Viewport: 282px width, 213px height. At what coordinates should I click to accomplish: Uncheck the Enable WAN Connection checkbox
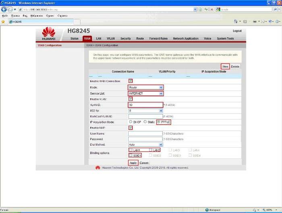[130, 81]
